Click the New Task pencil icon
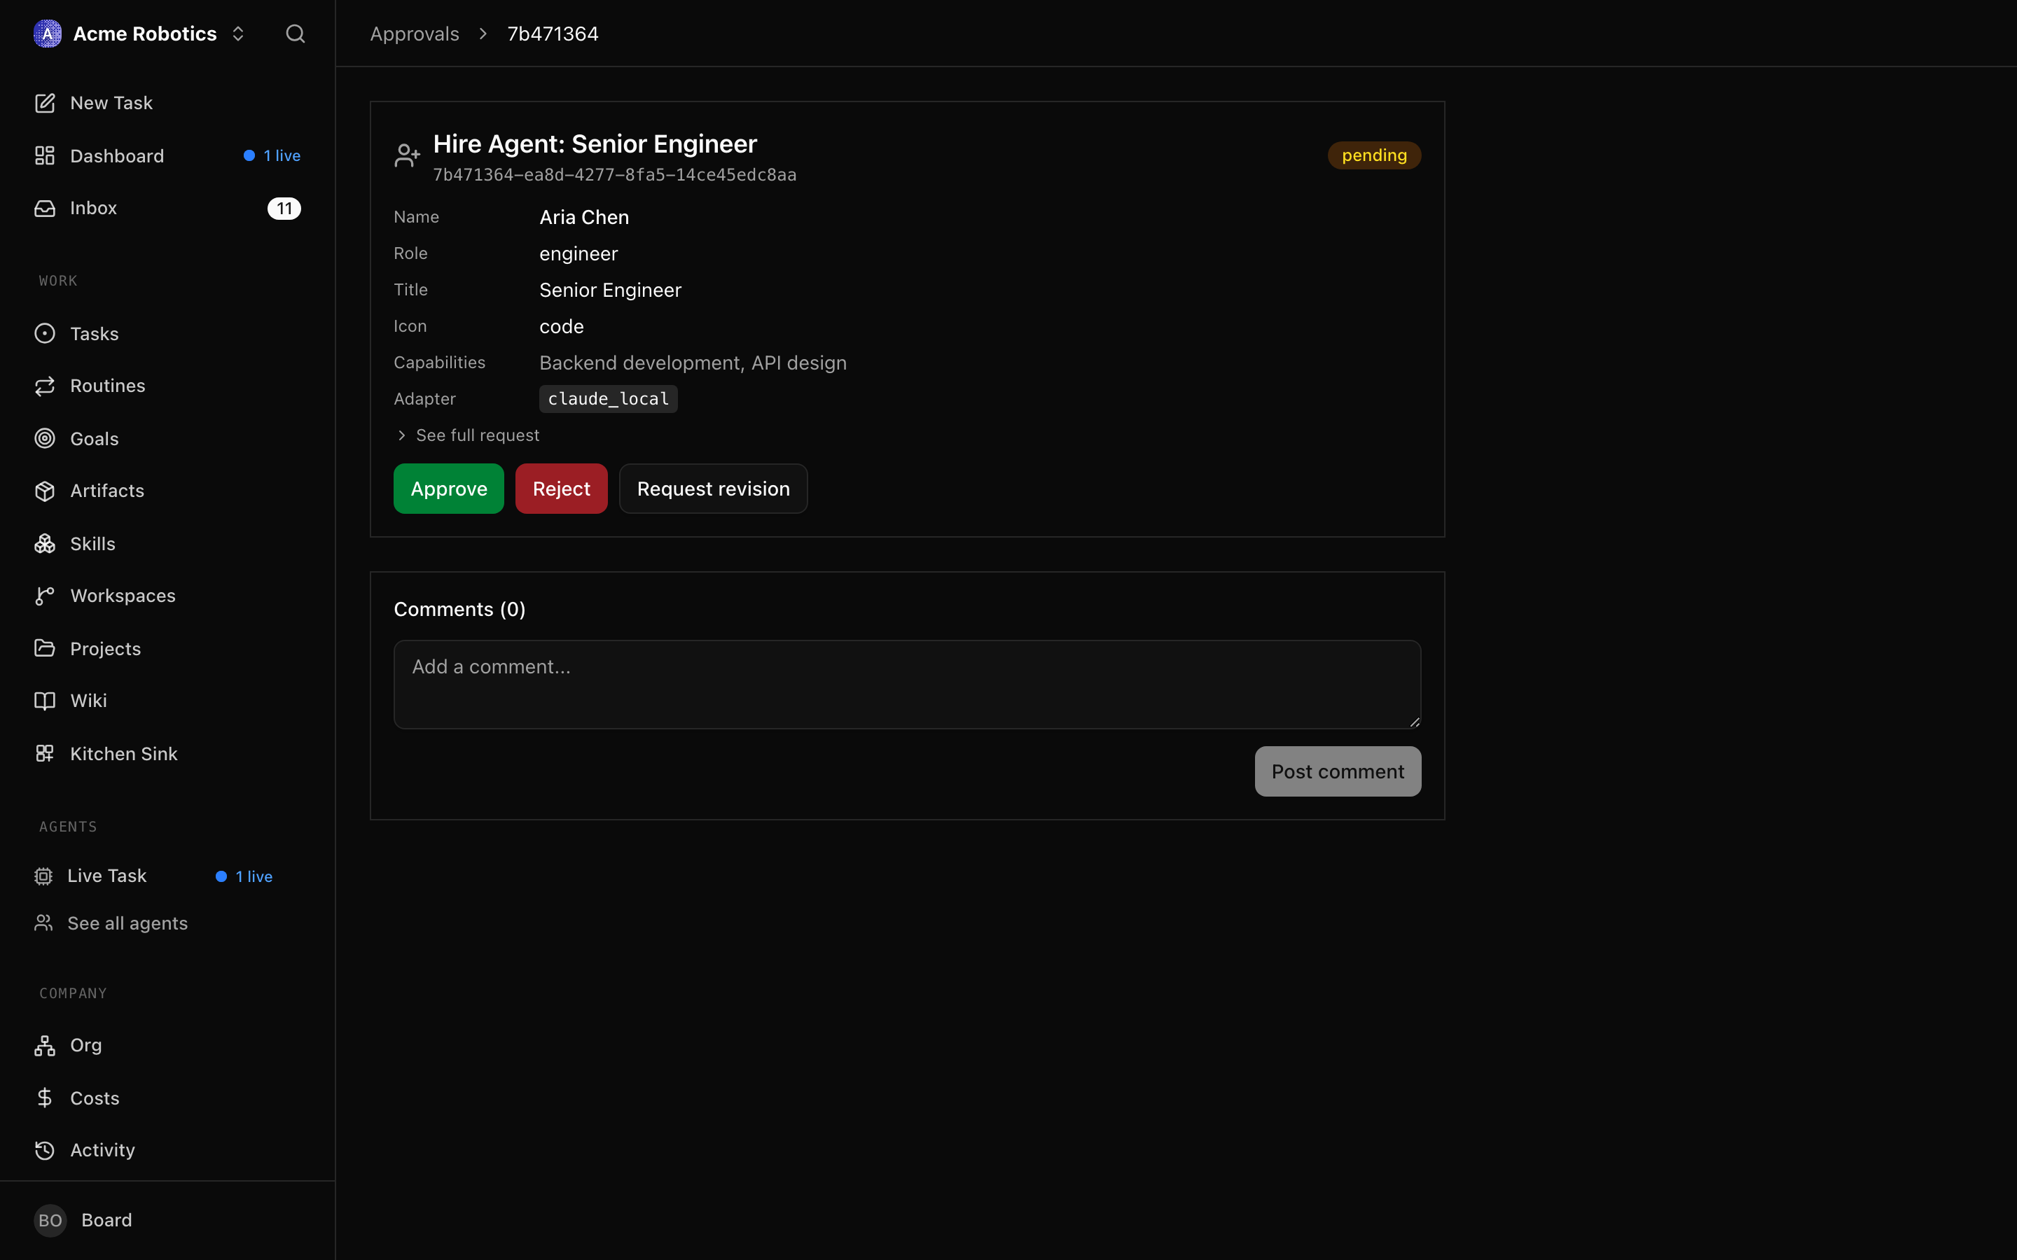Image resolution: width=2017 pixels, height=1260 pixels. click(45, 102)
